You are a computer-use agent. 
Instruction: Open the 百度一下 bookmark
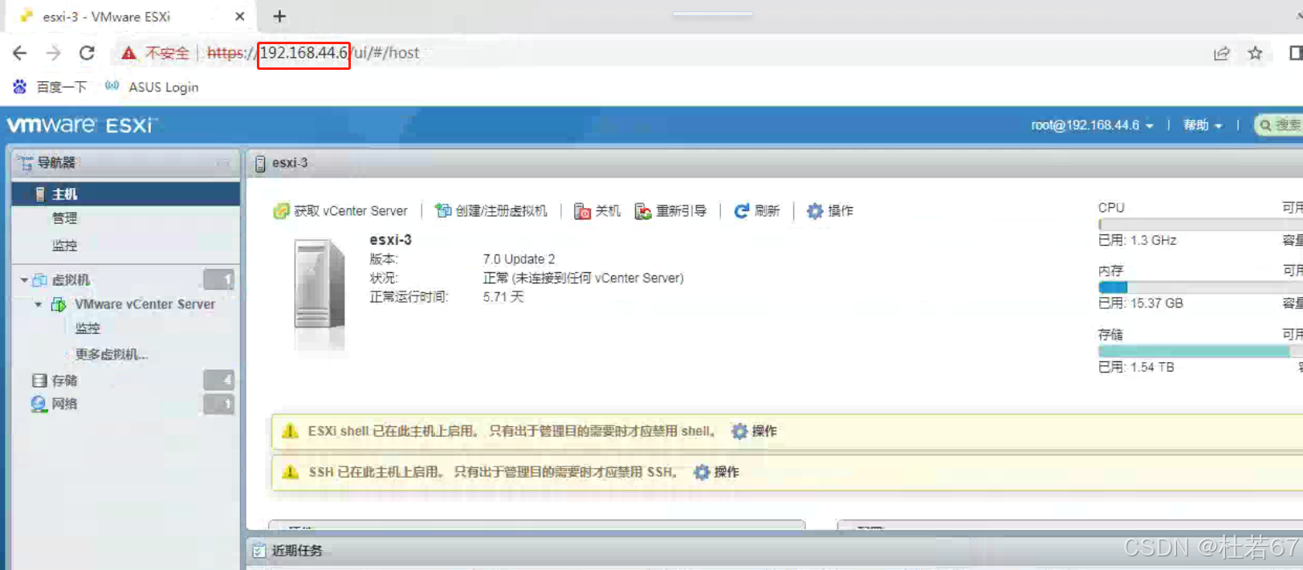pos(50,87)
